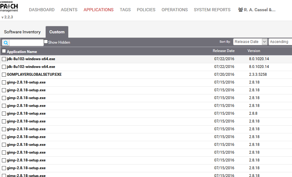Tick the select-all checkbox beside Application Name
292x177 pixels.
click(x=4, y=51)
